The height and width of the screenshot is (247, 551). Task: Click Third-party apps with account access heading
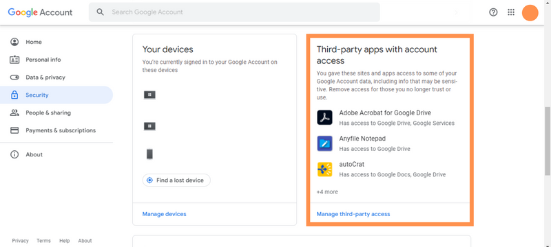click(x=377, y=55)
